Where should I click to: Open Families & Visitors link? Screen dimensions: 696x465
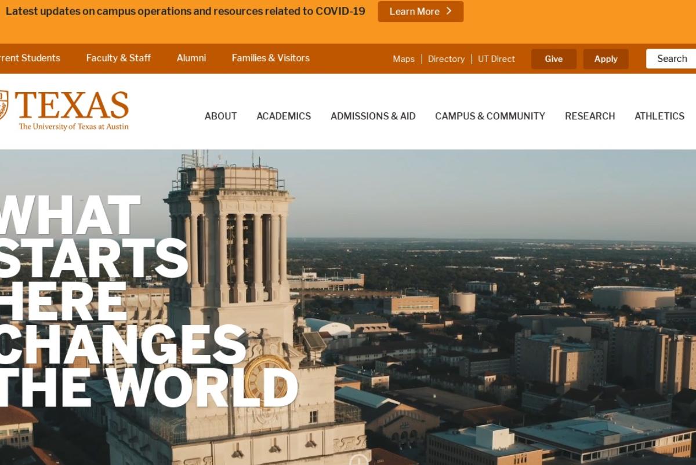coord(271,58)
